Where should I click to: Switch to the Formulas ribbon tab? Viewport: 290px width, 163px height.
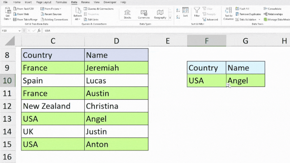pos(61,2)
